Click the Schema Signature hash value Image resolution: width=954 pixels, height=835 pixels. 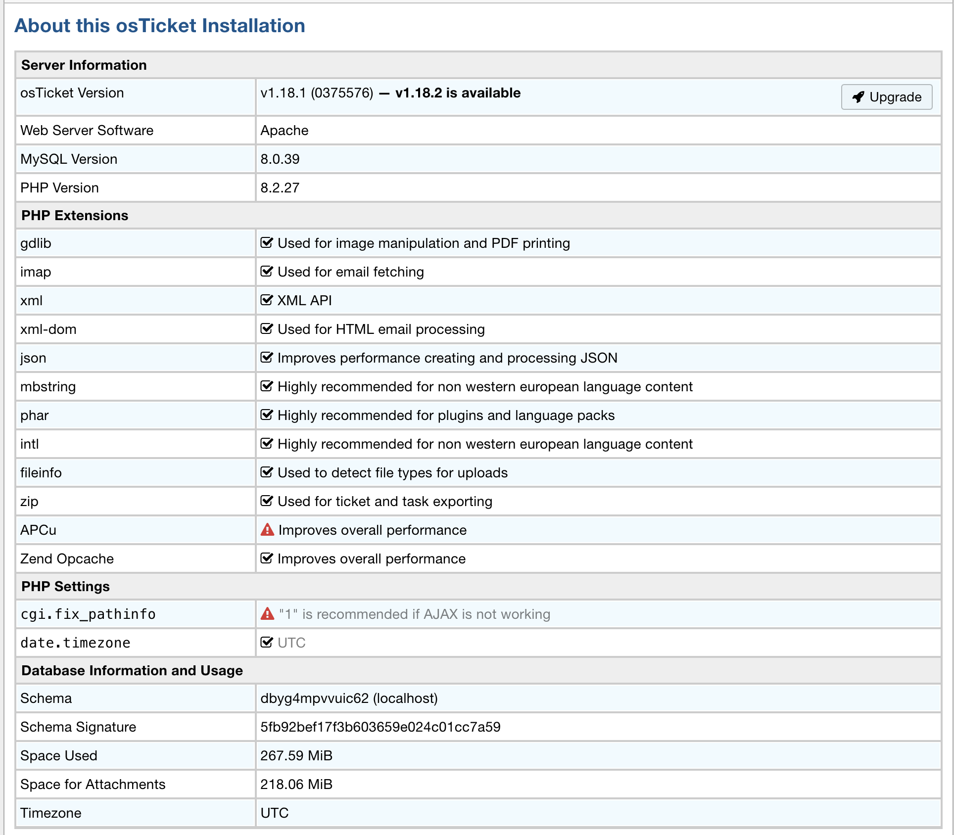(380, 727)
